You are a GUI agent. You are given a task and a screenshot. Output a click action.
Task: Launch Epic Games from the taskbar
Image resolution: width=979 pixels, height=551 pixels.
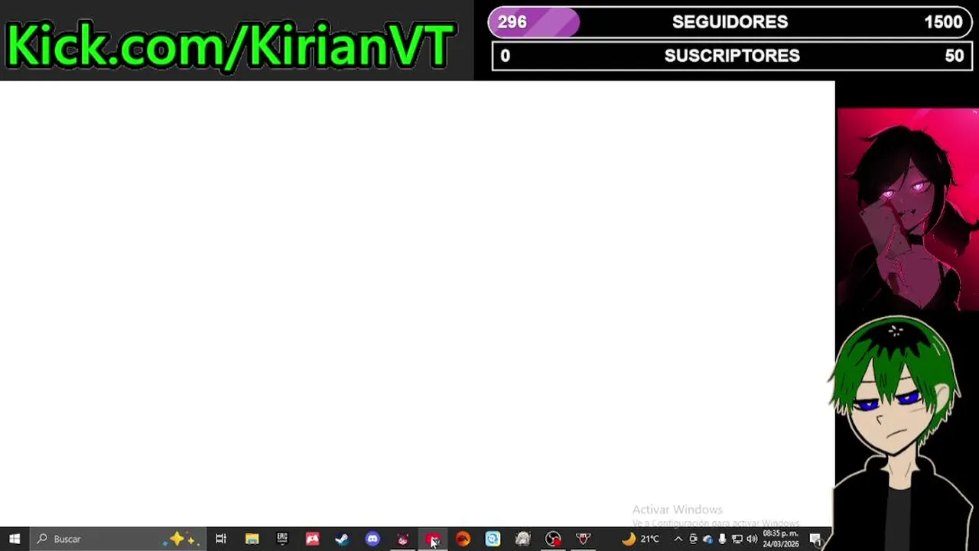coord(282,539)
